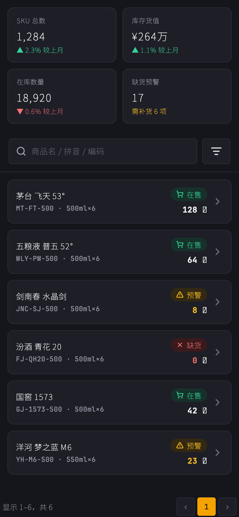239x517 pixels.
Task: Click the 在售 cart badge on 茅台 飞天
Action: tap(189, 194)
